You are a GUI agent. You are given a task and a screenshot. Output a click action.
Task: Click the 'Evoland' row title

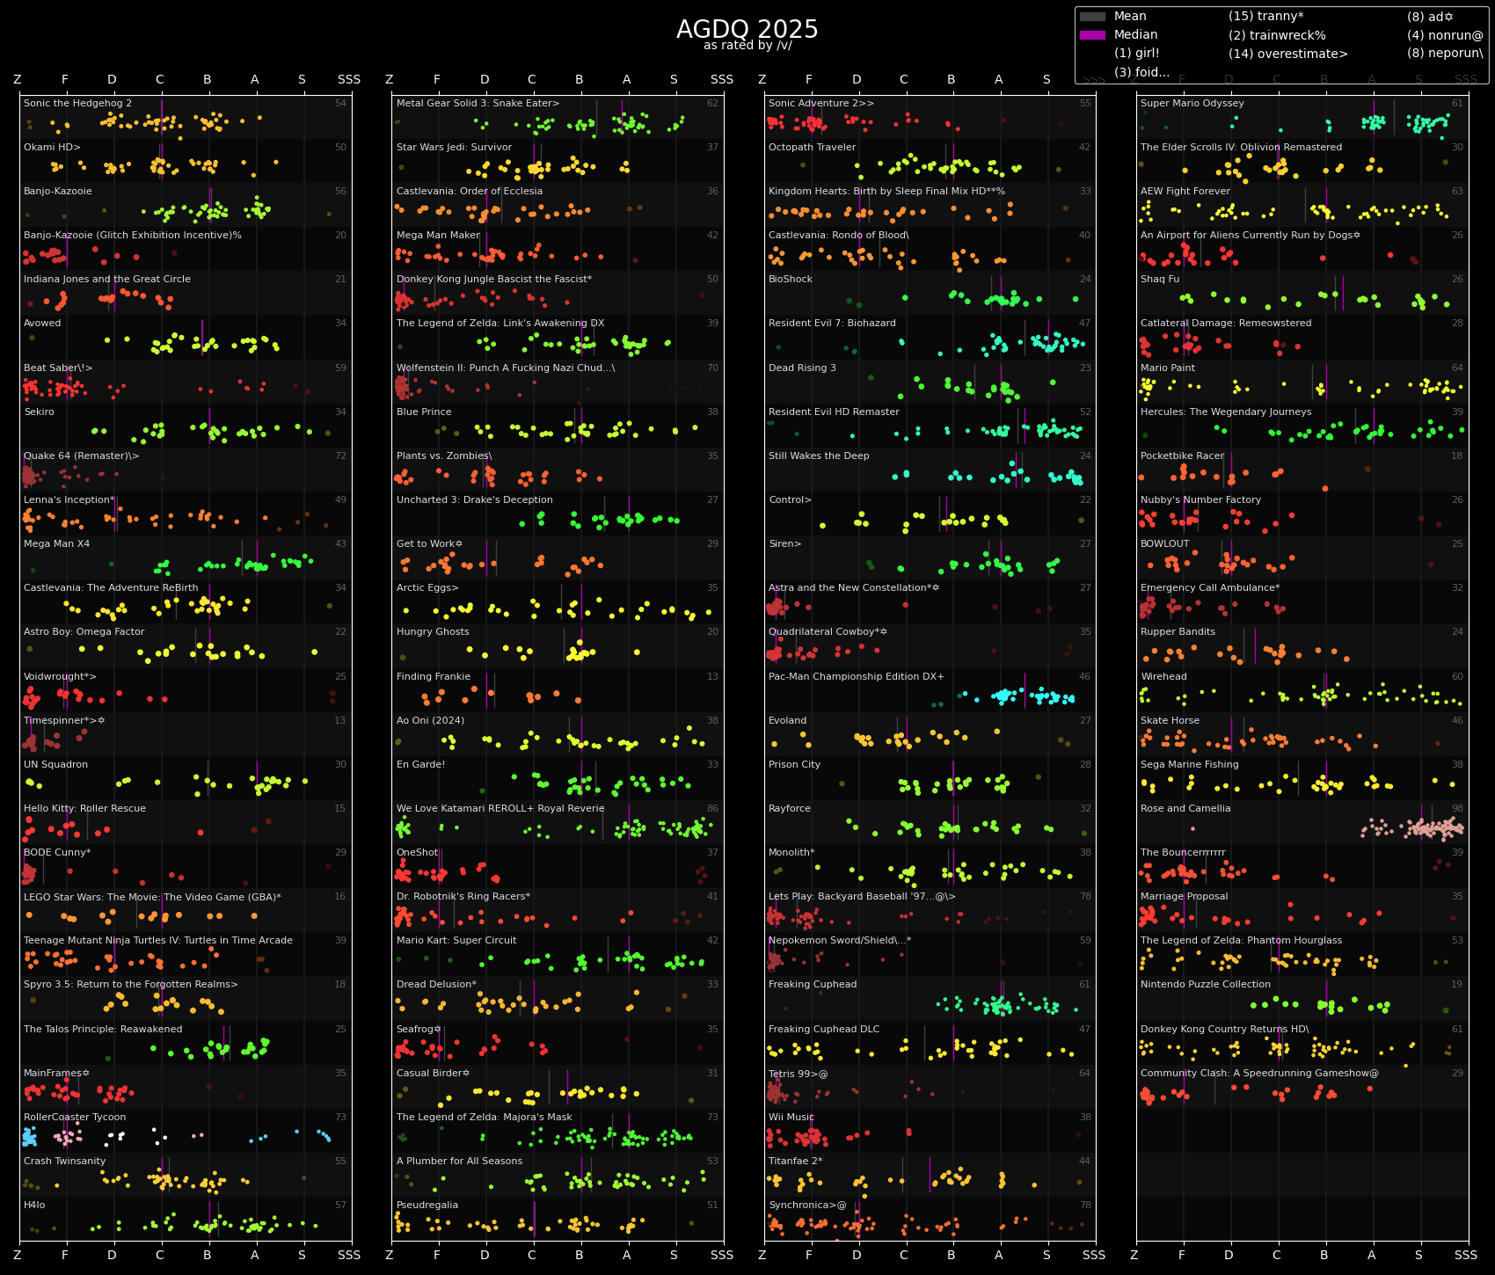click(x=788, y=721)
